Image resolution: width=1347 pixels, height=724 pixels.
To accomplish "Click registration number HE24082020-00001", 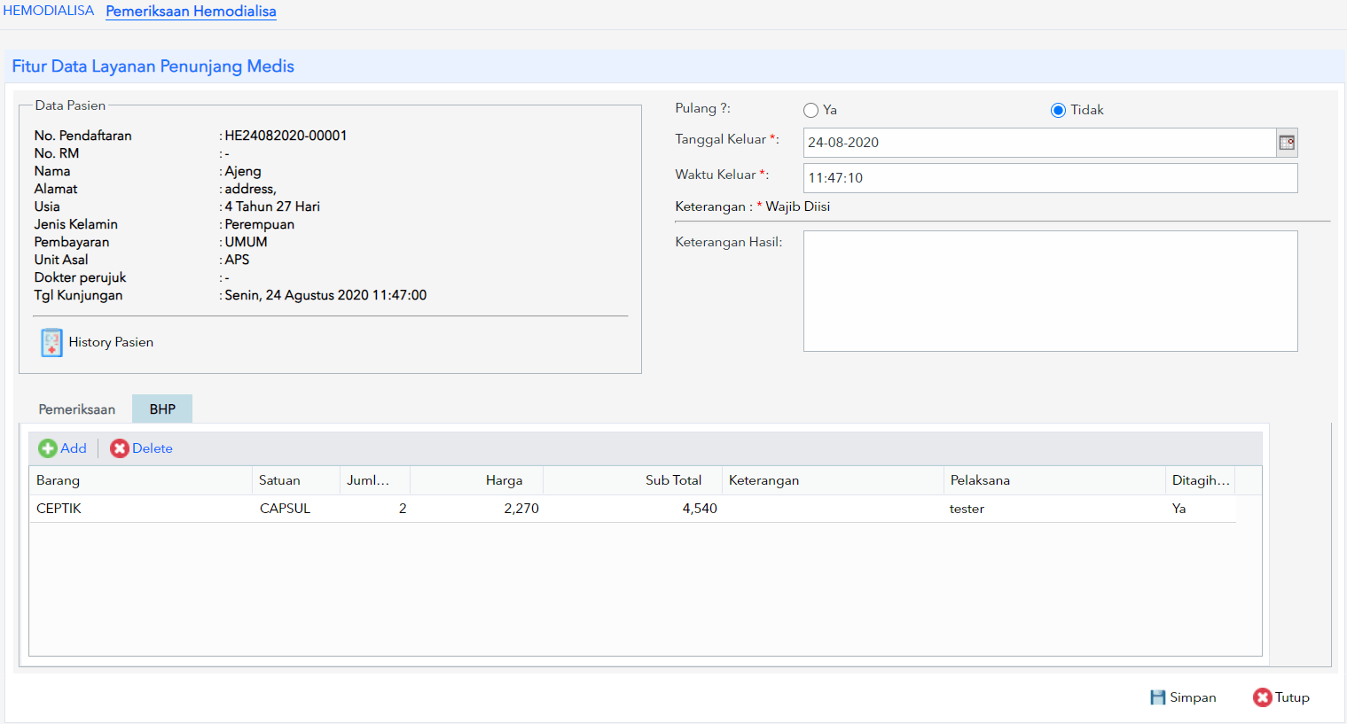I will tap(286, 136).
